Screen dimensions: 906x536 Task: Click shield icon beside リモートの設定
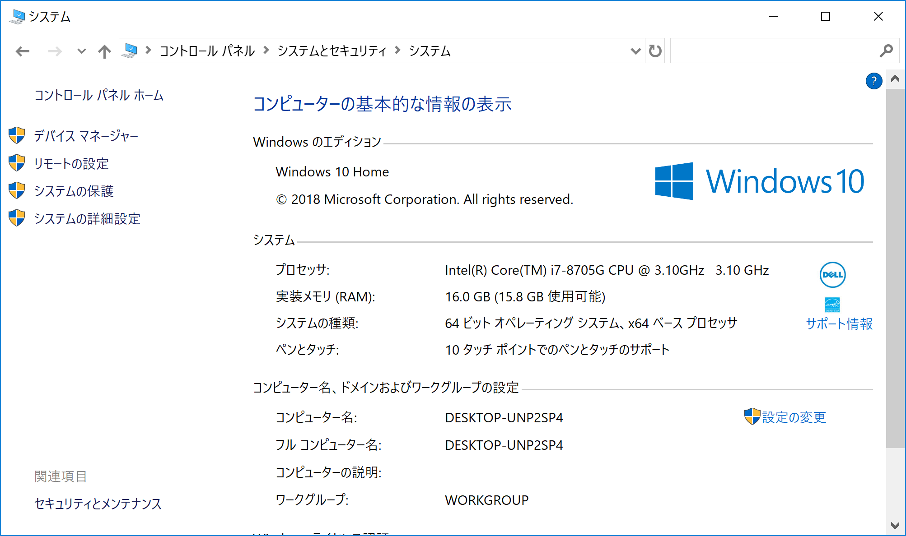(17, 163)
